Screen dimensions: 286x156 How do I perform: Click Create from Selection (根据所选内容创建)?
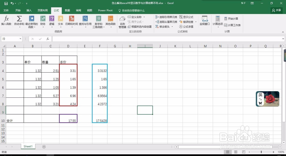pyautogui.click(x=140, y=27)
